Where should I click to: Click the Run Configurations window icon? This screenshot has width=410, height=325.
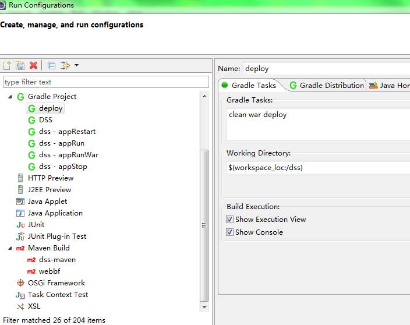2,5
